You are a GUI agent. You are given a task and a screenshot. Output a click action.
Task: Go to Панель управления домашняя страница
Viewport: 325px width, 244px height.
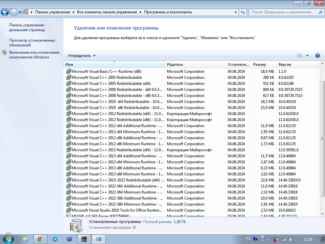pos(27,27)
